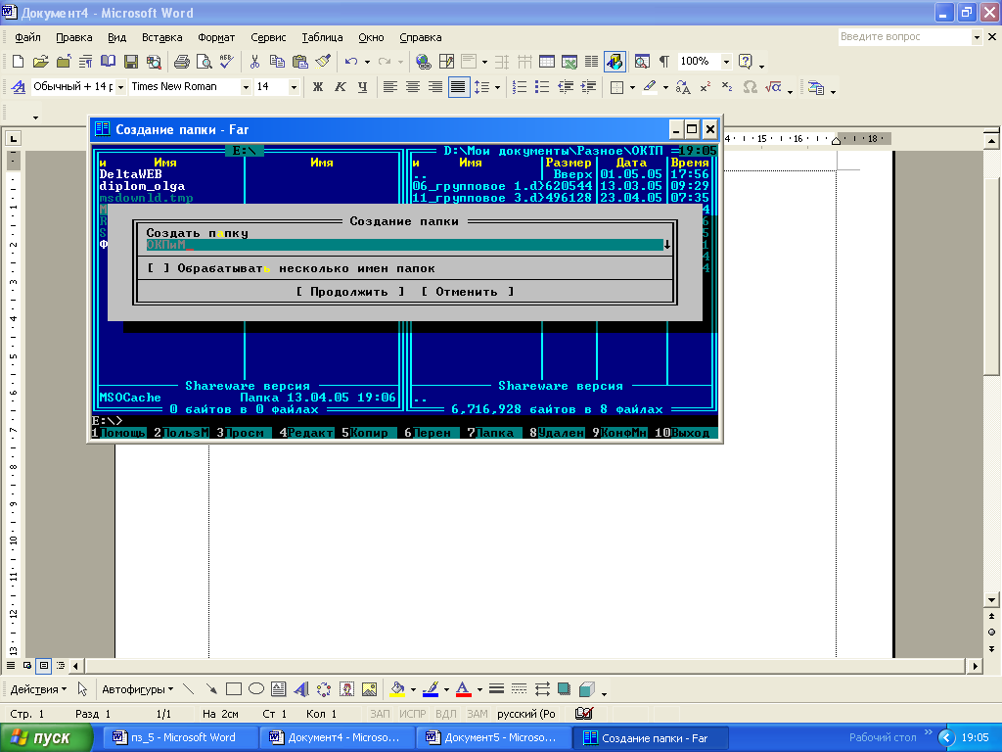
Task: Check 'Обрабатывать несколько имен папок' box
Action: coord(158,268)
